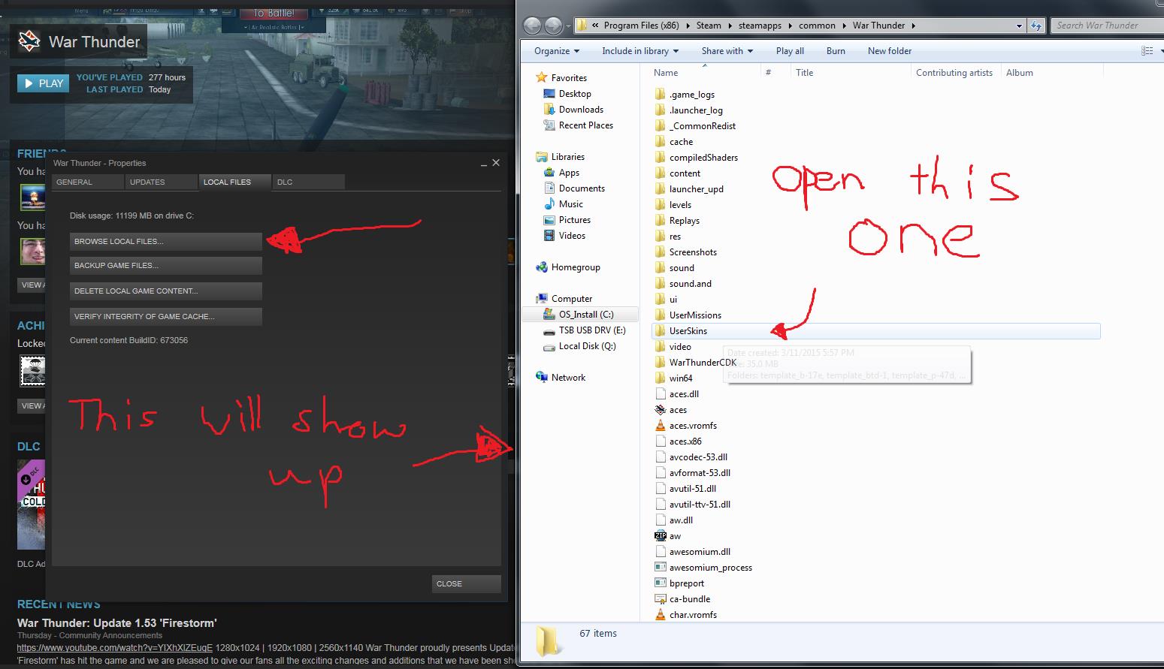Viewport: 1164px width, 669px height.
Task: Click New folder in Explorer toolbar
Action: [x=890, y=51]
